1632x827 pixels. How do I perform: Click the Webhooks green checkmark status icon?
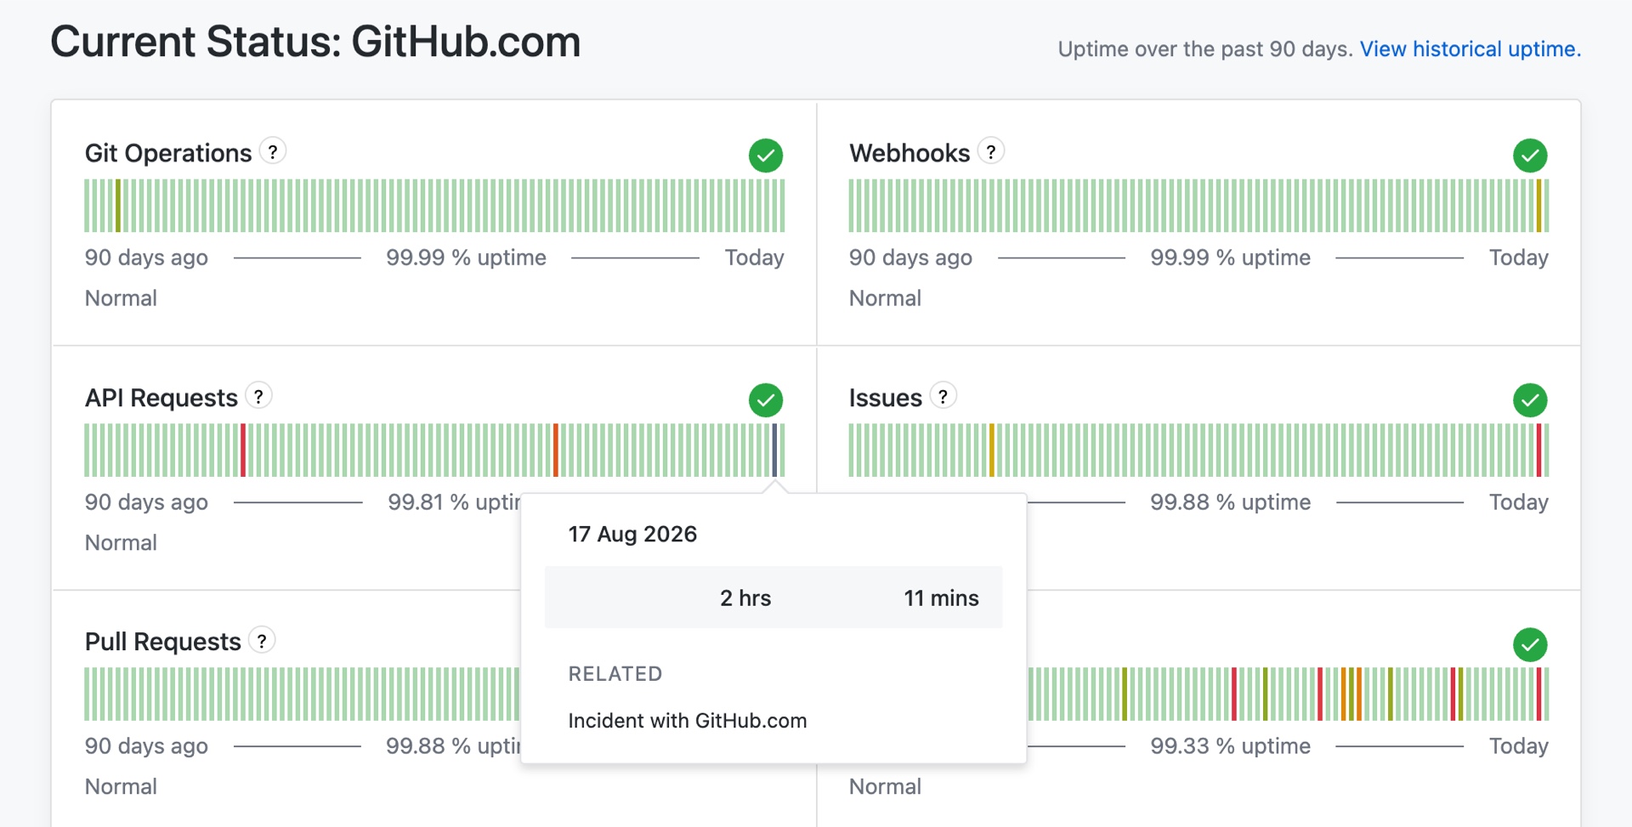[x=1530, y=156]
